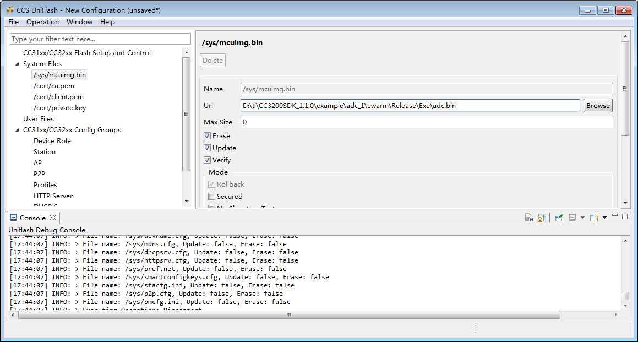This screenshot has width=638, height=342.
Task: Click console scroll right arrow
Action: pos(615,314)
